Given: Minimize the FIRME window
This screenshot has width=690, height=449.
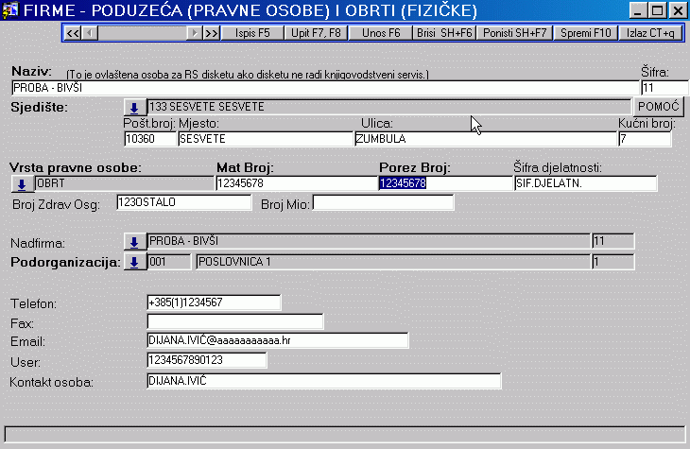Looking at the screenshot, I should click(x=638, y=10).
